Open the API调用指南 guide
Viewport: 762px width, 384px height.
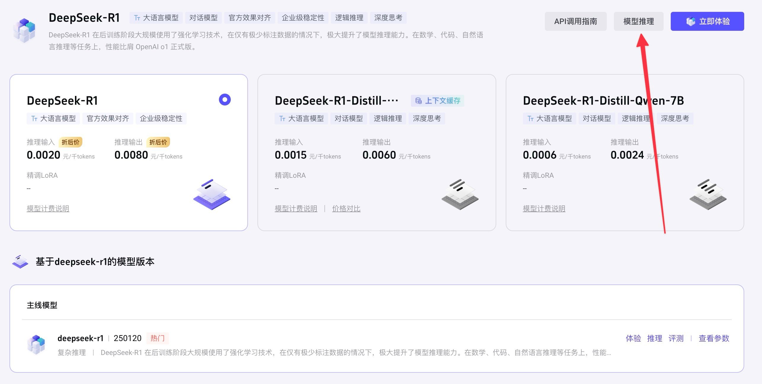coord(576,21)
